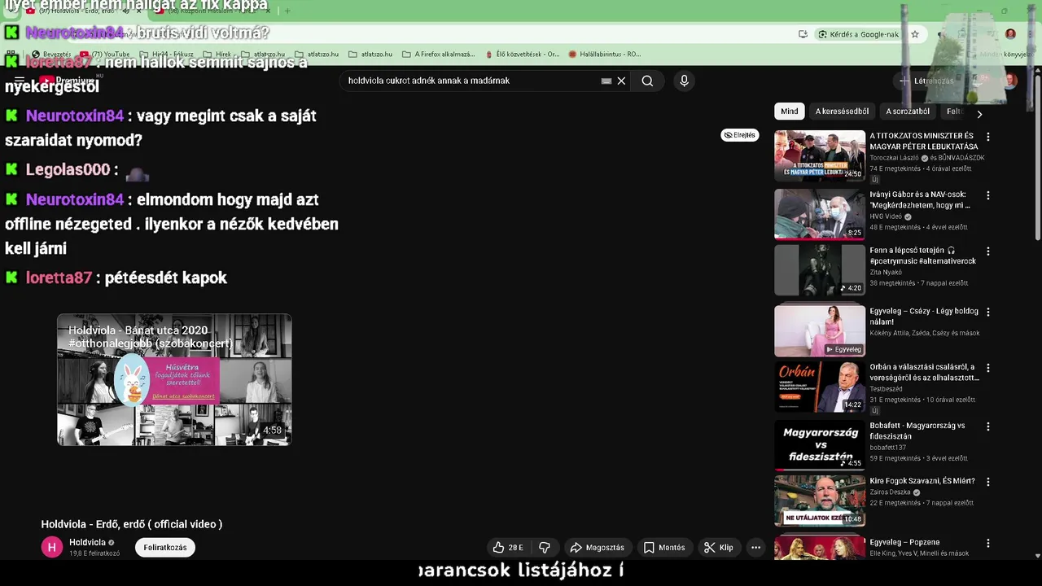Open options menu for Egyveleg Popzene mix
1042x586 pixels.
coord(988,543)
